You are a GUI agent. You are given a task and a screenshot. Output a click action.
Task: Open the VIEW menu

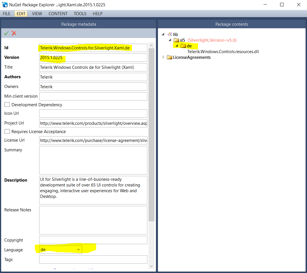coord(37,14)
